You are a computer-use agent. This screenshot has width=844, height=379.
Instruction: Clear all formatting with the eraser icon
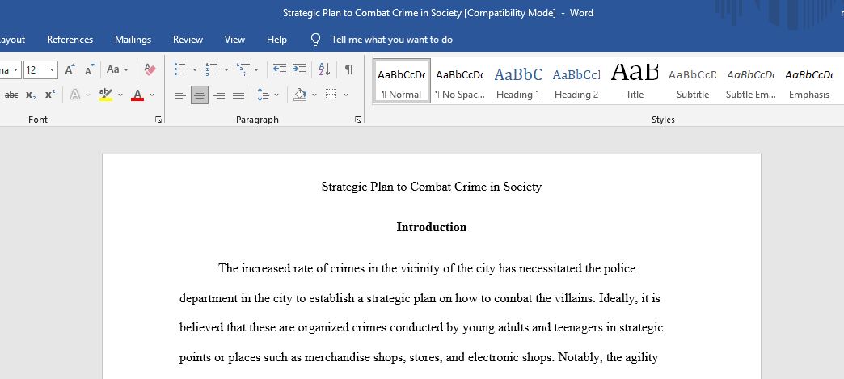(150, 69)
